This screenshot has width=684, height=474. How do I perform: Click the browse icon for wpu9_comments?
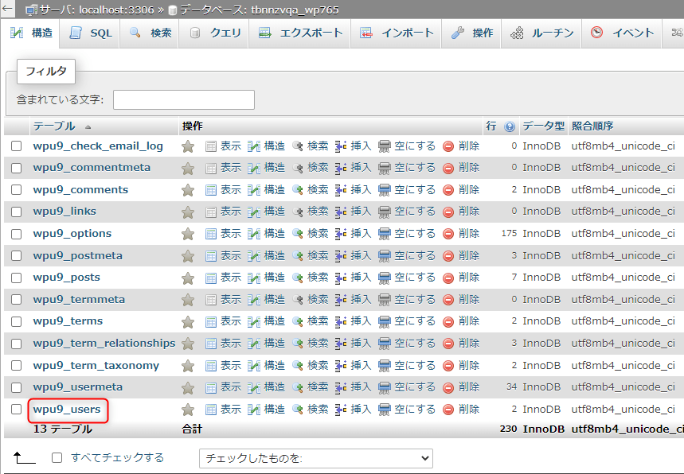(x=211, y=190)
